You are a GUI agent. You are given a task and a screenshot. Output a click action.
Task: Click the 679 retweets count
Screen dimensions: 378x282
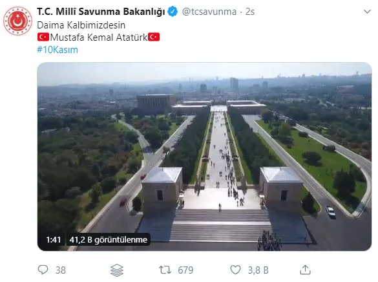coord(185,270)
